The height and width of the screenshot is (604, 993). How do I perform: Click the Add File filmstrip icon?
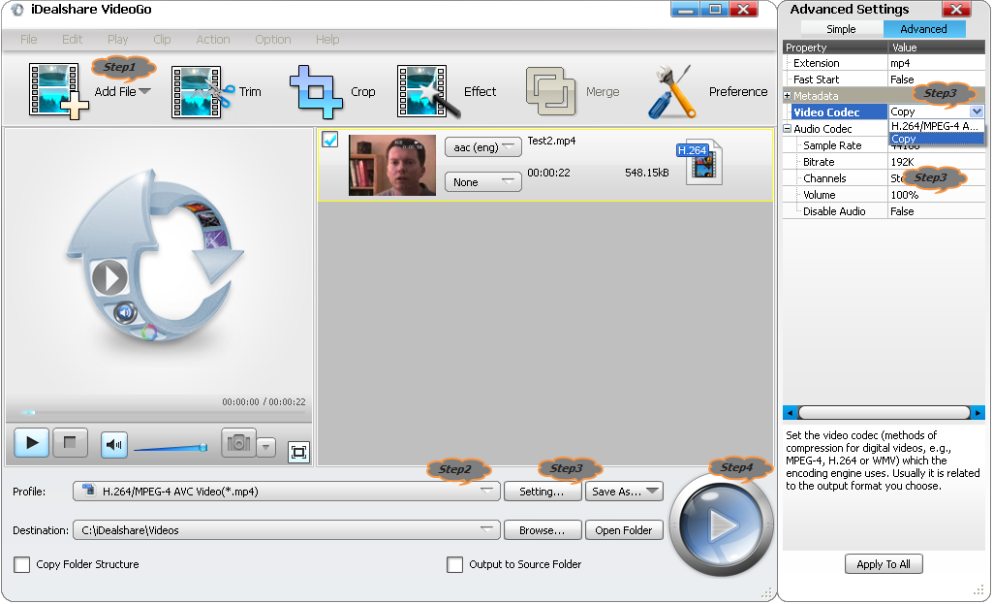58,91
